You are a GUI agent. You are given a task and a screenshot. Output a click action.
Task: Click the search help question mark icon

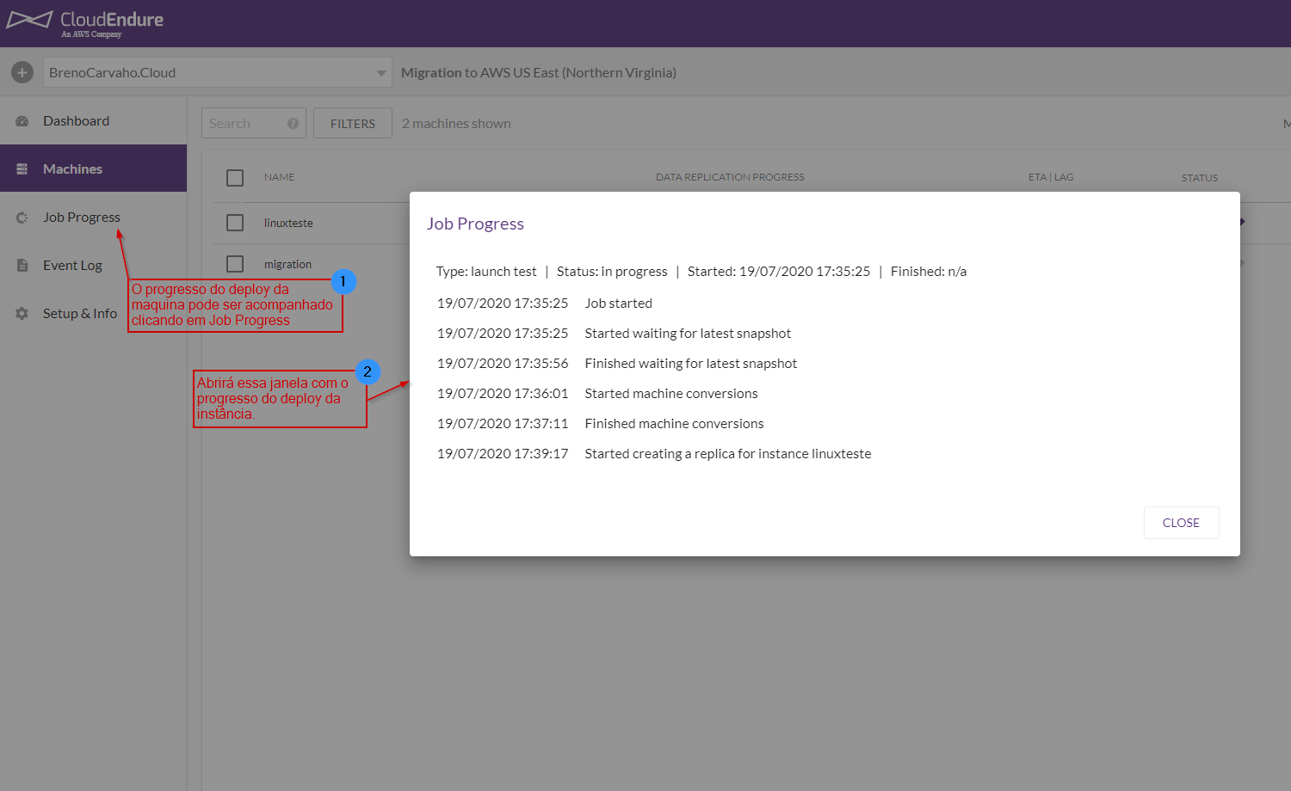pos(293,124)
